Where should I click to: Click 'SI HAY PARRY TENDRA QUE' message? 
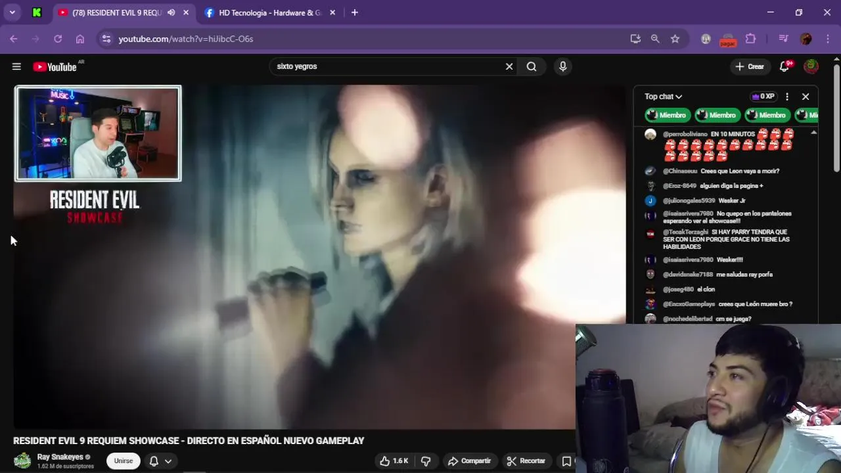(726, 239)
